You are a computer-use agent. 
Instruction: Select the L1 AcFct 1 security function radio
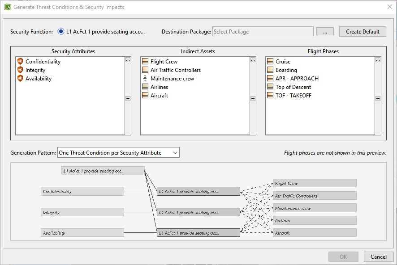[61, 32]
